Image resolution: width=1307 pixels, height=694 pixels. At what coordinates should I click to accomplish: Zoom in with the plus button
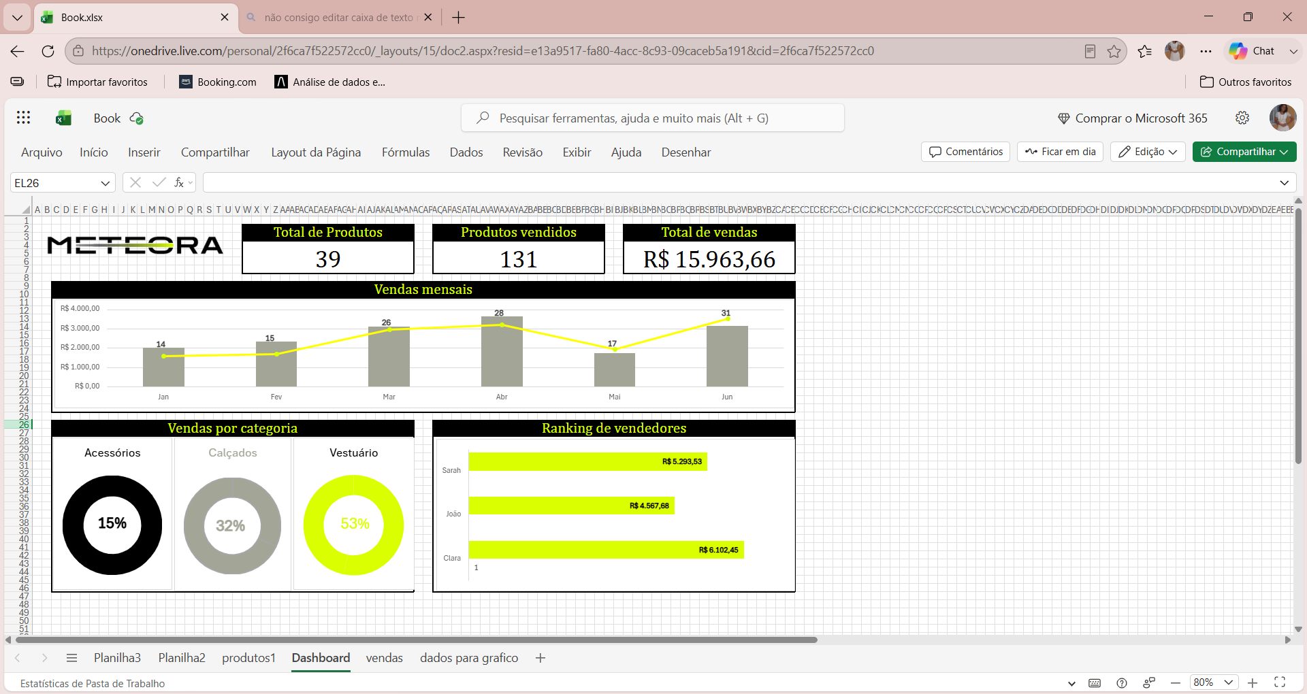click(1253, 682)
